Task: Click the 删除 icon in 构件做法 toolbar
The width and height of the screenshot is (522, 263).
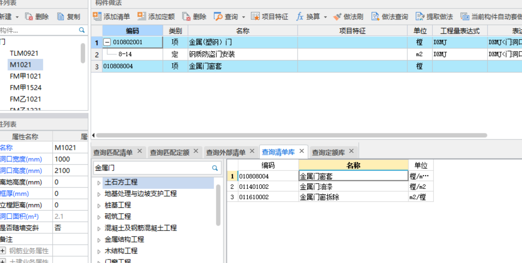Action: click(x=186, y=17)
